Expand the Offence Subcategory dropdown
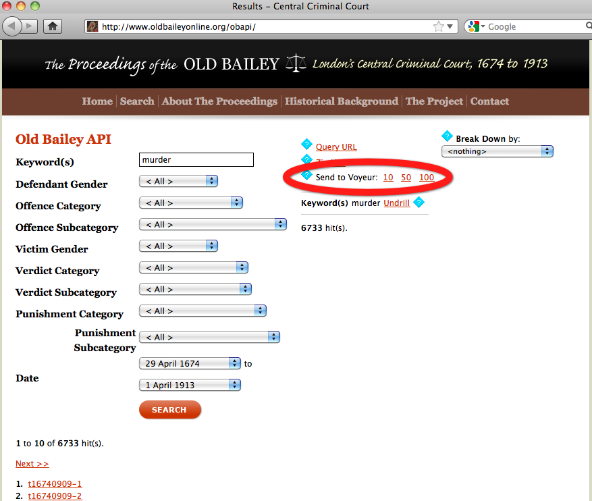 point(213,224)
